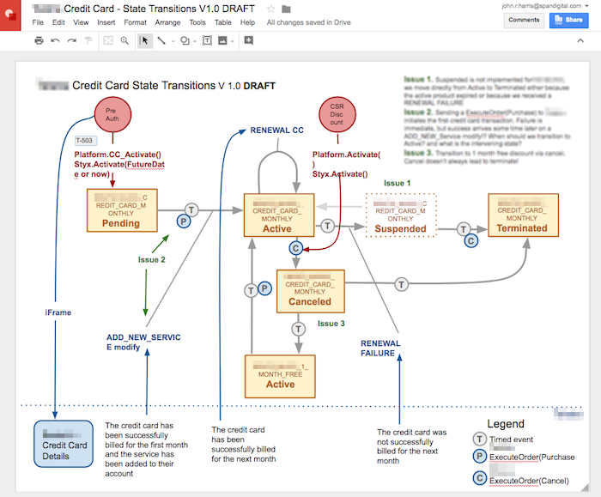Screen dimensions: 601x497
Task: Click the Redo arrow icon
Action: pyautogui.click(x=70, y=40)
